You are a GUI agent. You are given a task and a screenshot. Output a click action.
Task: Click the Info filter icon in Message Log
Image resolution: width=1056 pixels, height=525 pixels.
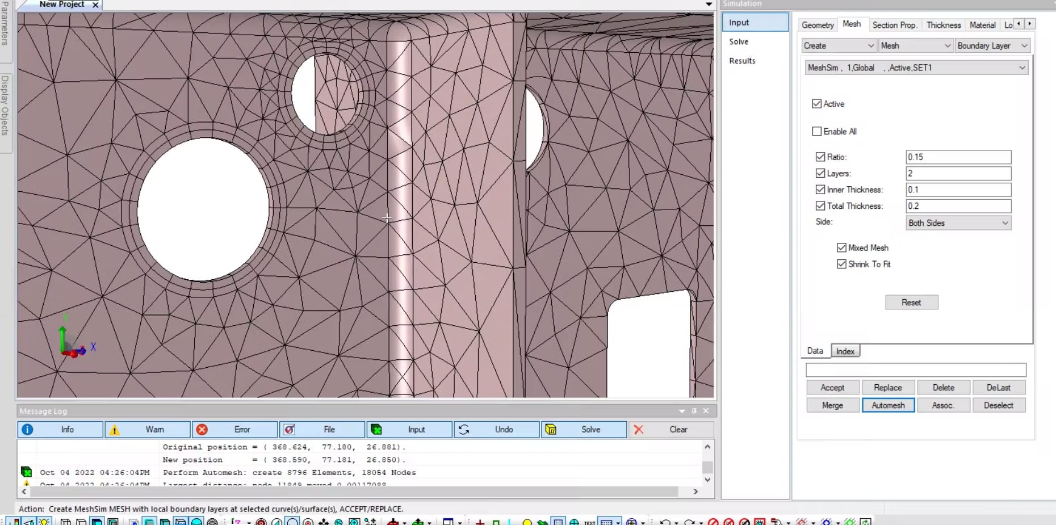pyautogui.click(x=27, y=430)
